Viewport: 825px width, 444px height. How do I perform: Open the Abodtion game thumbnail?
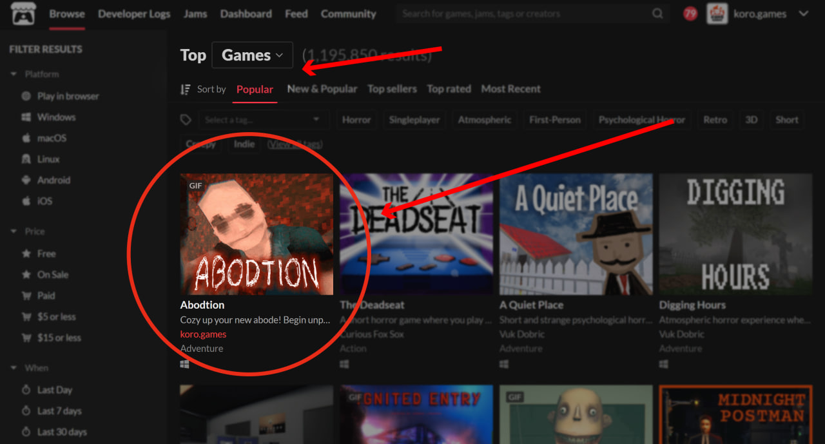pos(257,234)
